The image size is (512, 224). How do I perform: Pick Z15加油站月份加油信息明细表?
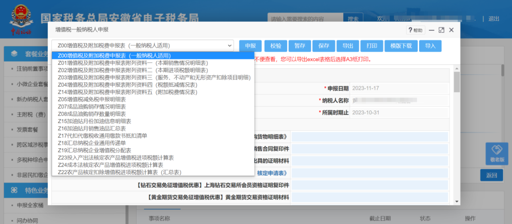[x=153, y=121]
